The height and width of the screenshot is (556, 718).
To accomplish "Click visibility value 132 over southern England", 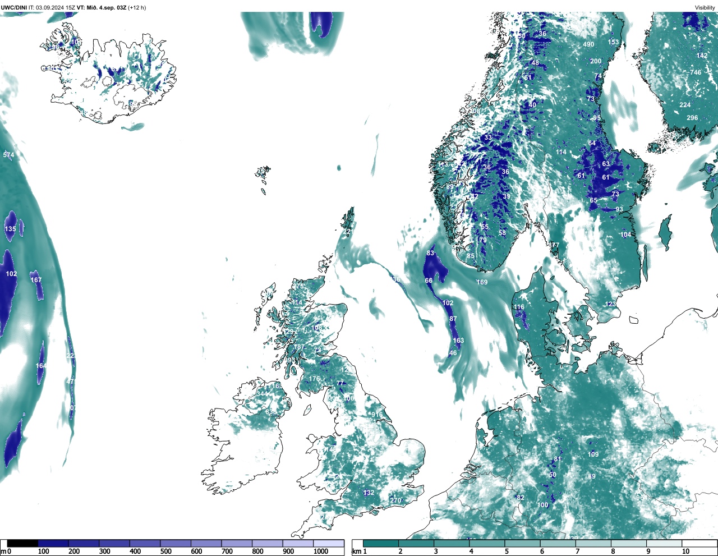I will (369, 493).
